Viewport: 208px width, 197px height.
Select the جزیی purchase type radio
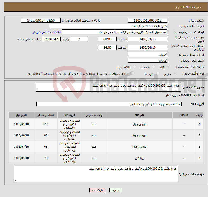[x=175, y=73]
